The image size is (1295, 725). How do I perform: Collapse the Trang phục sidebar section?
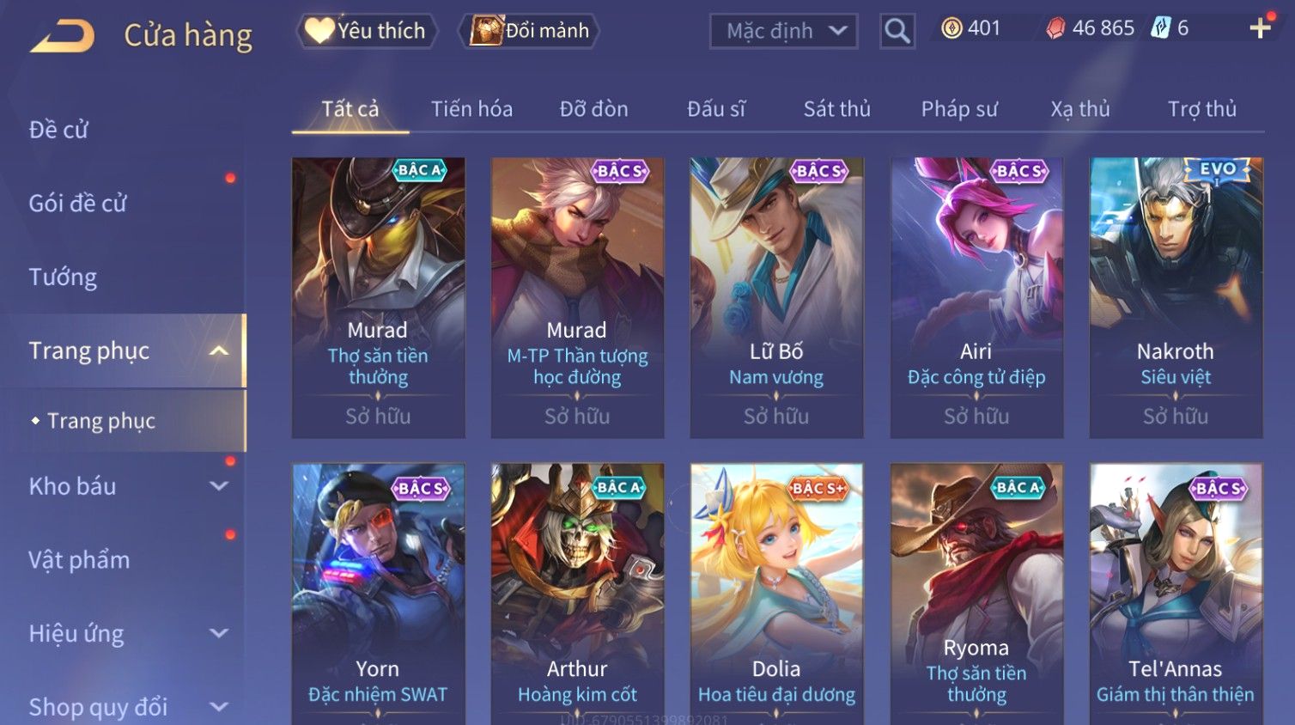[219, 350]
